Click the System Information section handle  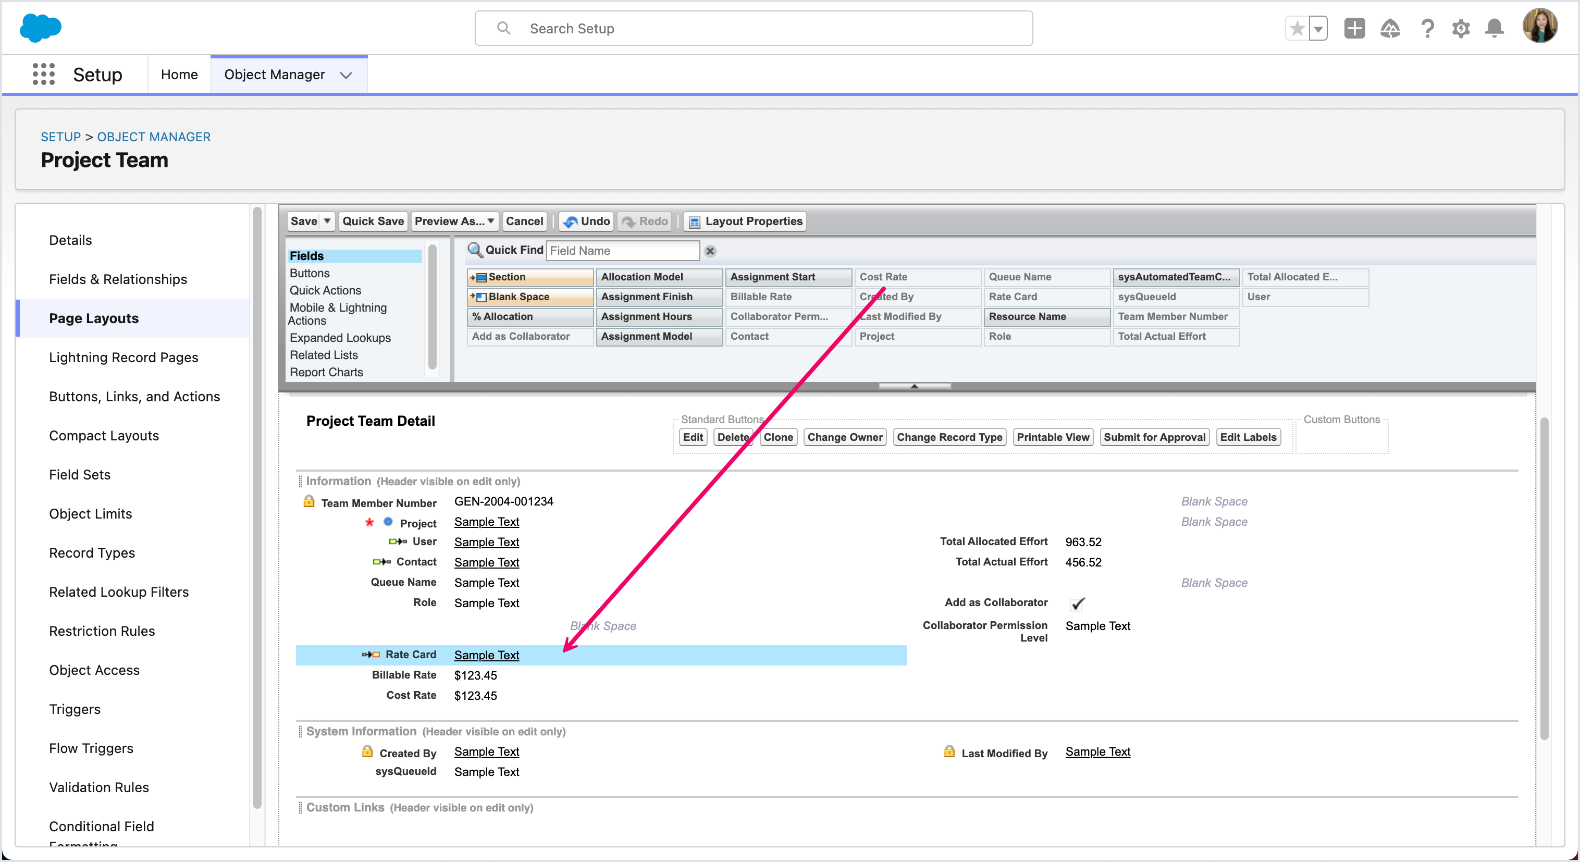tap(301, 731)
